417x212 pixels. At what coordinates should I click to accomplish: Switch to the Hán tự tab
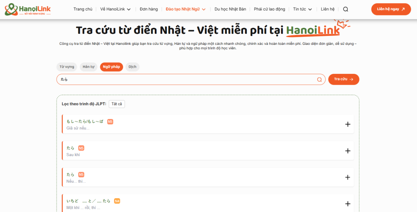(x=88, y=67)
